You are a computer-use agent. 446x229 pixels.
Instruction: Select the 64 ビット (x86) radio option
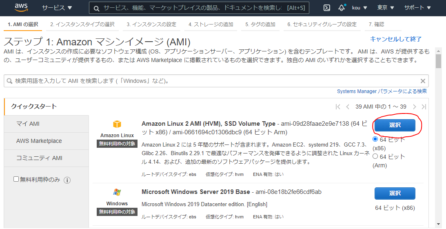coord(375,139)
